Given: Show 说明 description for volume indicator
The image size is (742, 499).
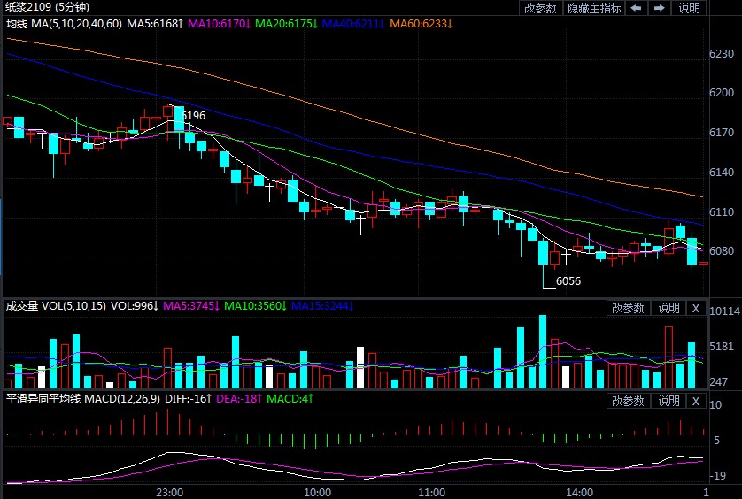Looking at the screenshot, I should click(668, 308).
